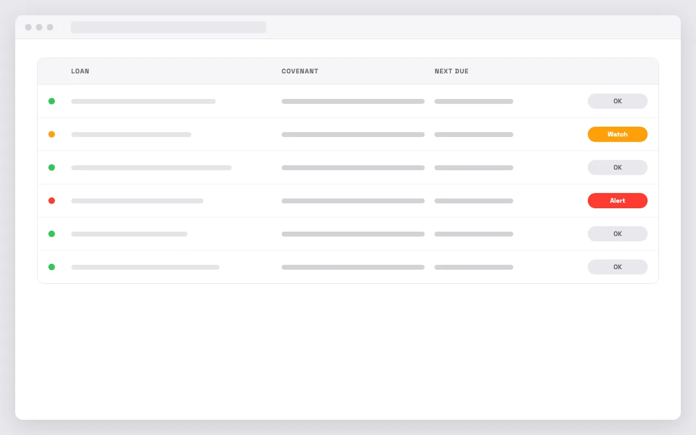Select the covenant cell in the Watch row
This screenshot has height=435, width=696.
click(x=353, y=134)
